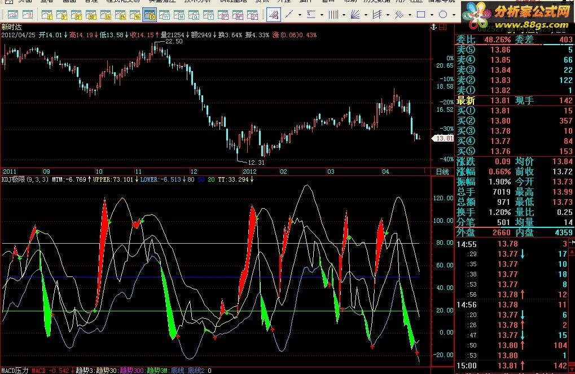Select the parallel lines drawing tool
575x374 pixels.
pos(399,15)
